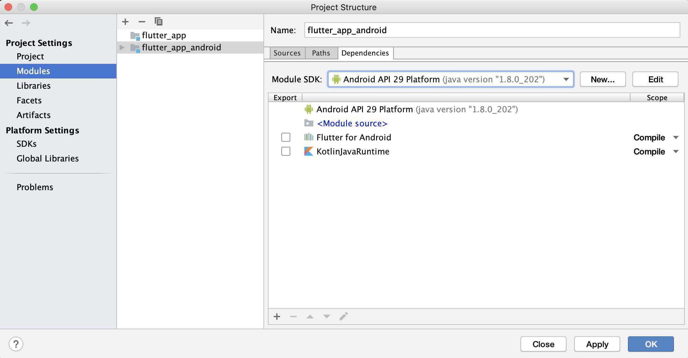The height and width of the screenshot is (358, 688).
Task: Select the flutter_app_android module
Action: coord(191,48)
